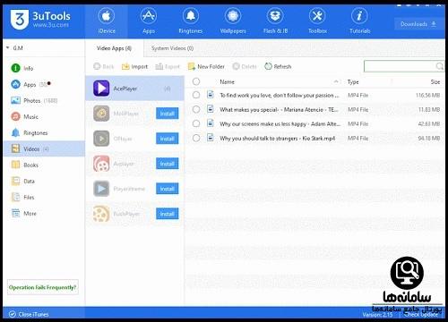This screenshot has width=448, height=322.
Task: Refresh the video list
Action: coord(278,66)
